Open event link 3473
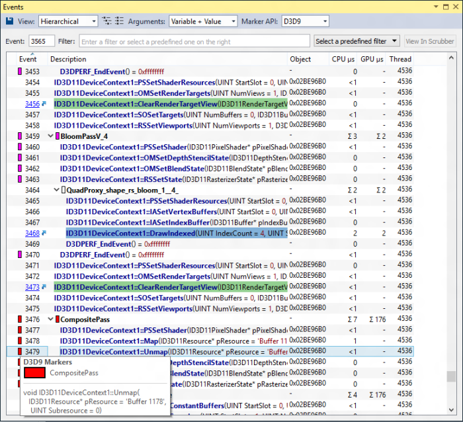Viewport: 463px width, 422px height. (x=32, y=287)
